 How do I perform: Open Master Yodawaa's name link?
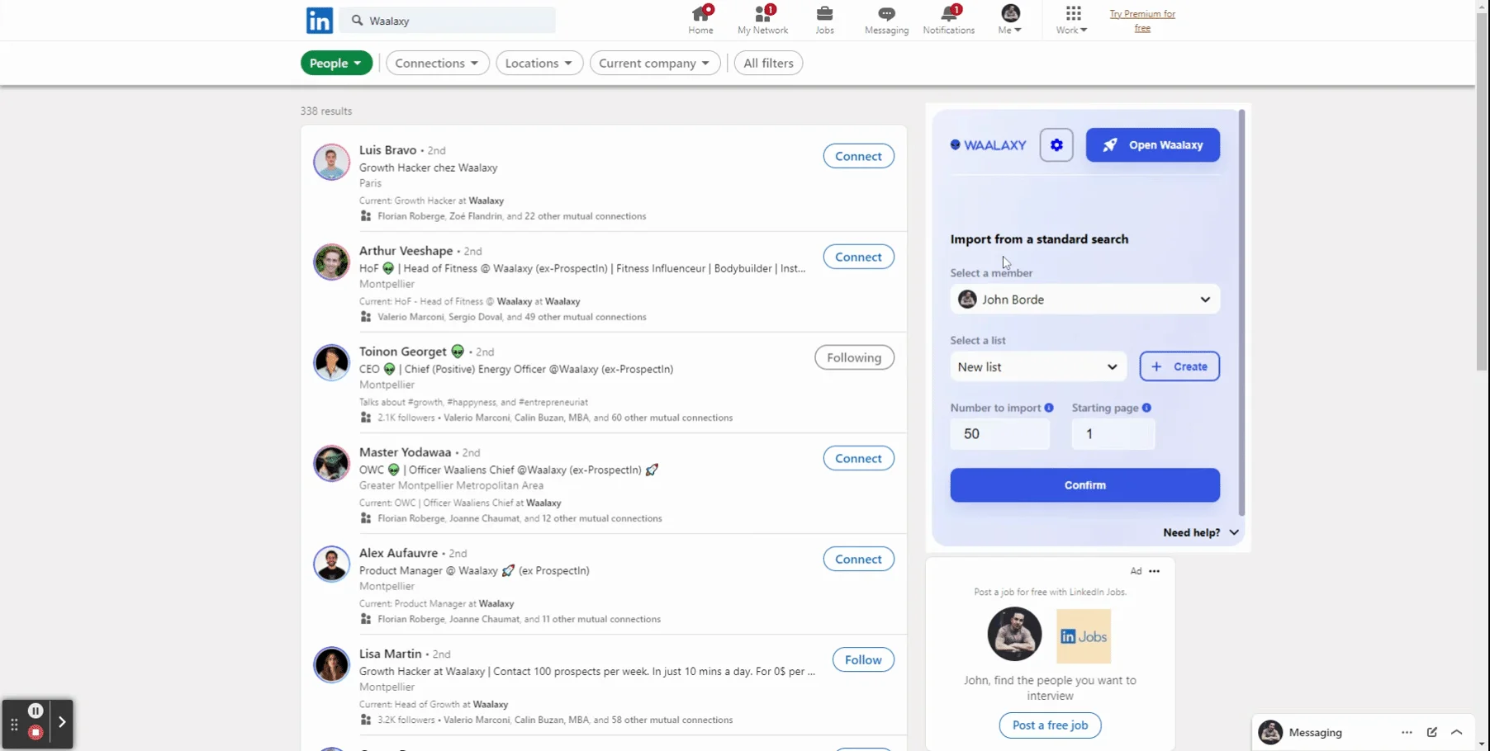click(x=405, y=451)
